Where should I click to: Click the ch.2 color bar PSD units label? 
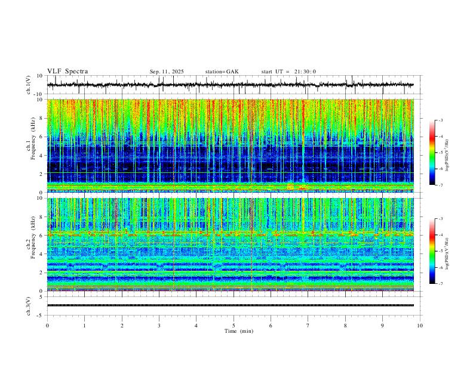pyautogui.click(x=447, y=253)
